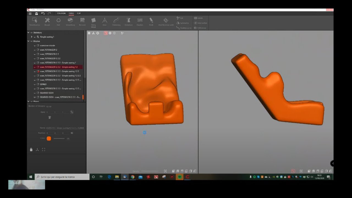Toggle visibility of Meshes group

(x=31, y=41)
